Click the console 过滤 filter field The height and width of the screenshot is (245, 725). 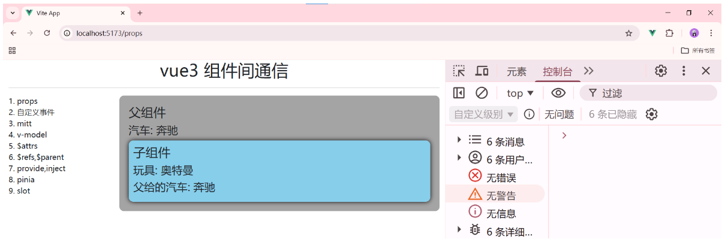tap(648, 93)
